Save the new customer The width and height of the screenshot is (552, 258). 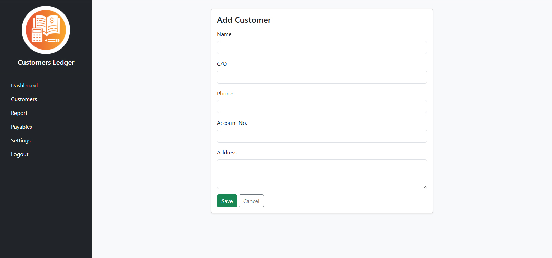tap(227, 201)
